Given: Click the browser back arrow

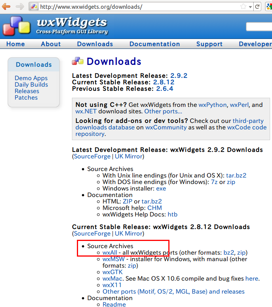Looking at the screenshot, I should coord(6,6).
